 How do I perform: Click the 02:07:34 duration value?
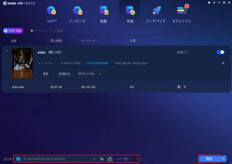pos(56,87)
